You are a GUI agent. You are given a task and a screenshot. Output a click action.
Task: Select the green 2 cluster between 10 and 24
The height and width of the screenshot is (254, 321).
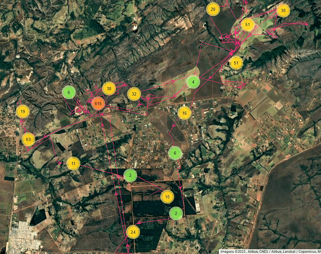pyautogui.click(x=176, y=213)
